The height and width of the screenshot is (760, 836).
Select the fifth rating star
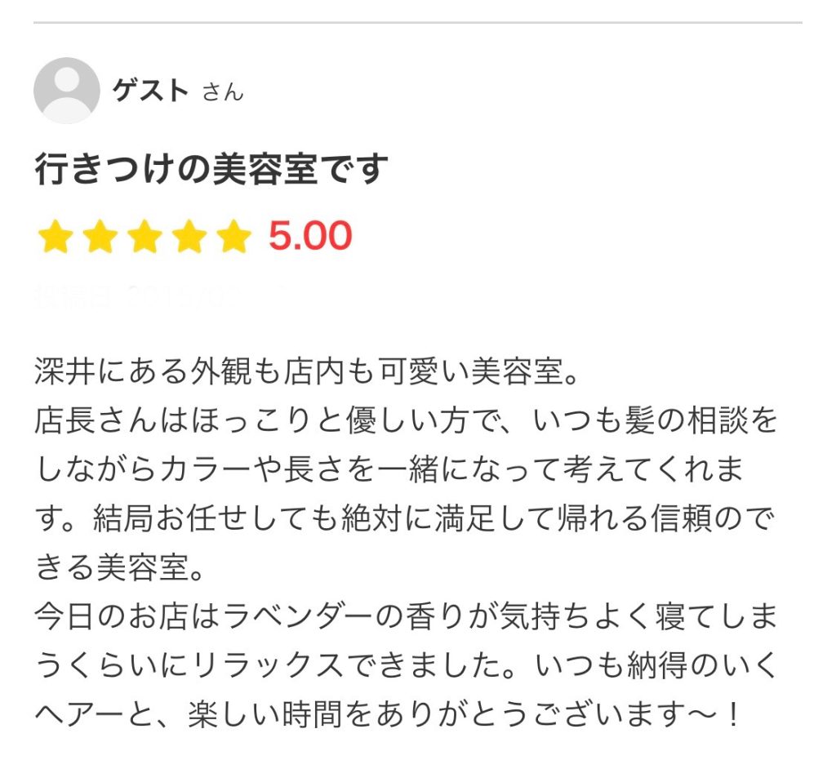[x=234, y=238]
